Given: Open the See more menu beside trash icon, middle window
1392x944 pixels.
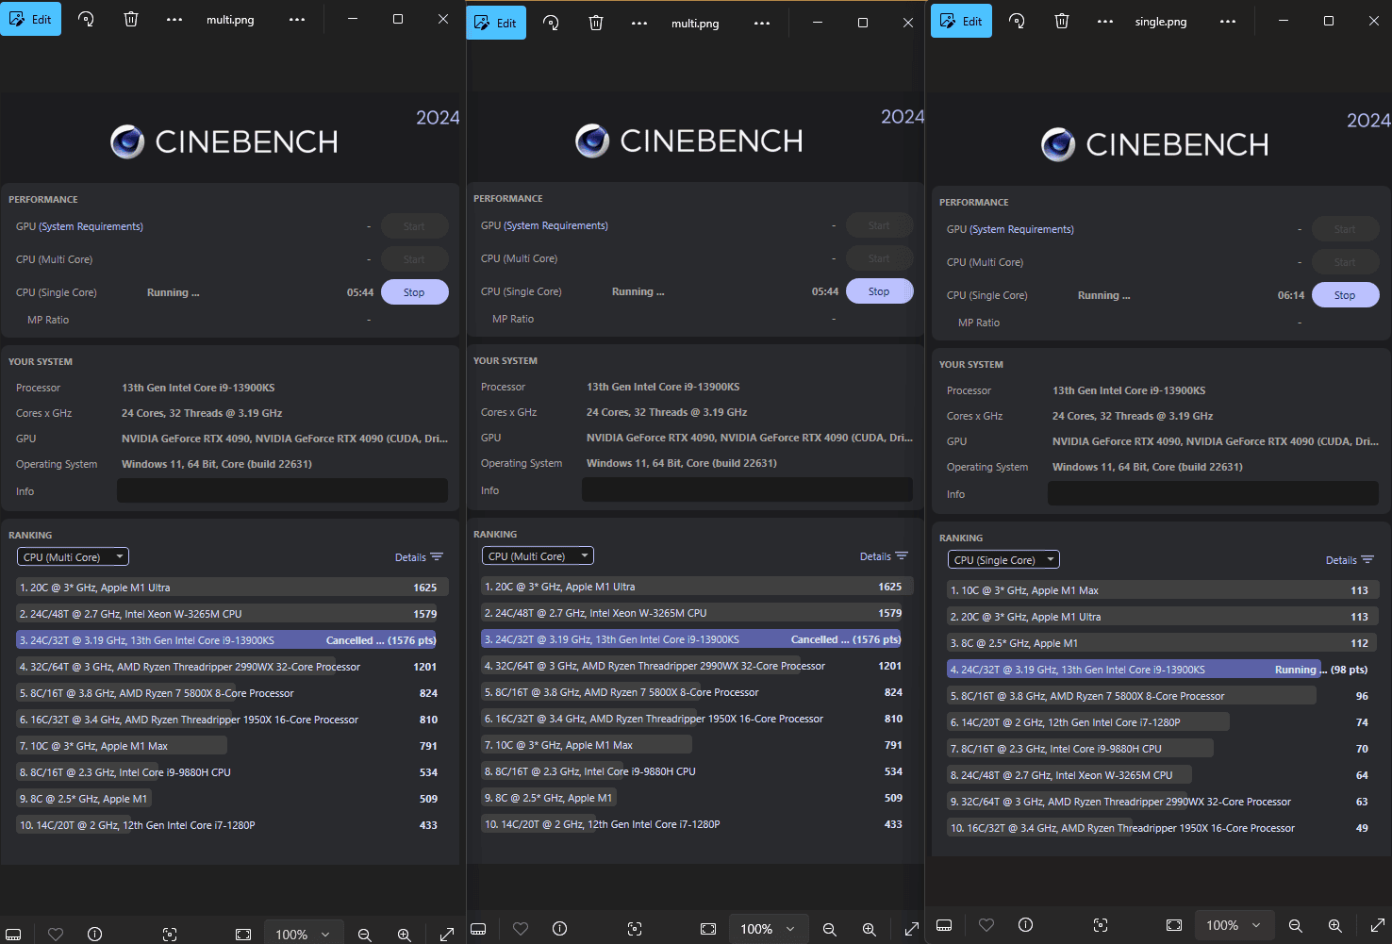Looking at the screenshot, I should click(x=639, y=23).
